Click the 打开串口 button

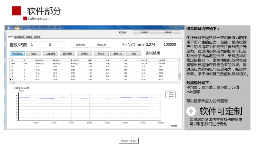click(168, 32)
